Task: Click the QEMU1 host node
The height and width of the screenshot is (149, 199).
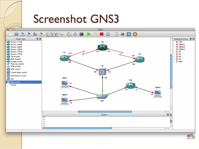Action: 65,84
